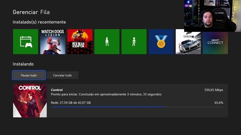Click the Rede: 27,59 GB de 42,07 GB text
The image size is (241, 135).
(71, 102)
